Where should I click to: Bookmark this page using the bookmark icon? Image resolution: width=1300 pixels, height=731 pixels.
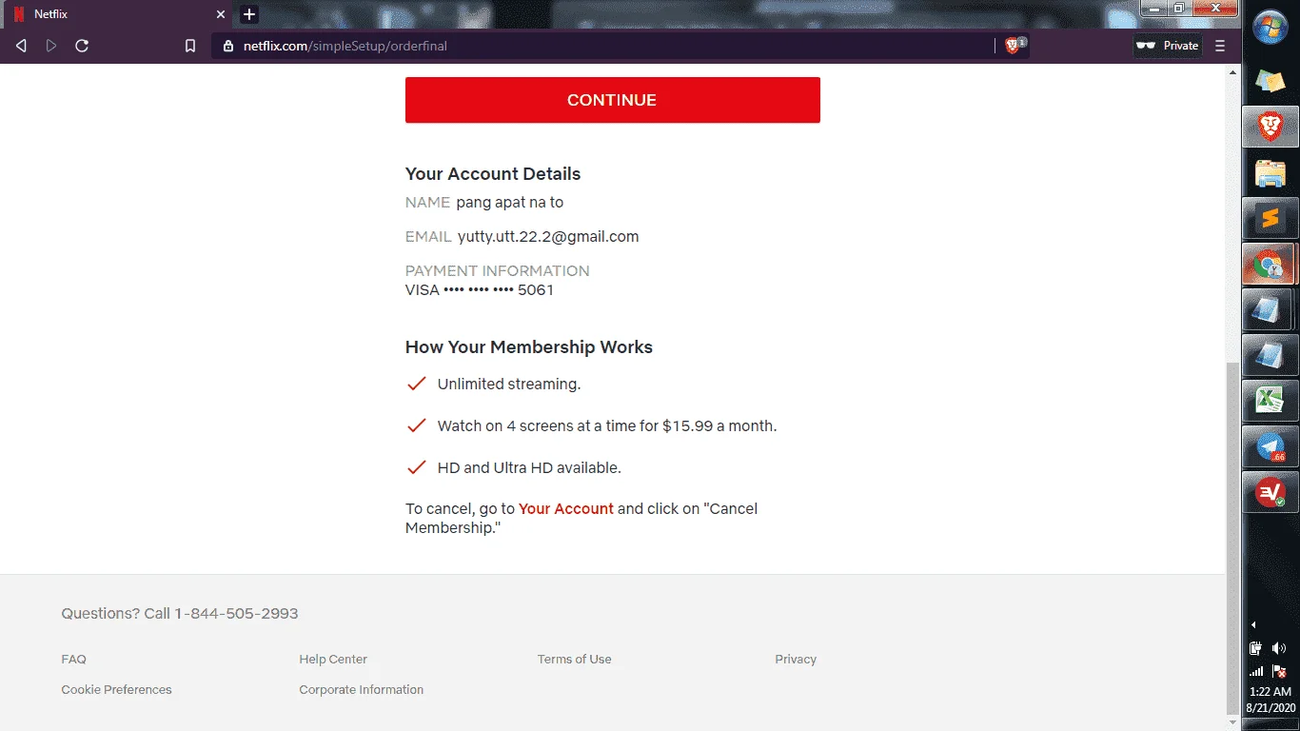point(190,46)
